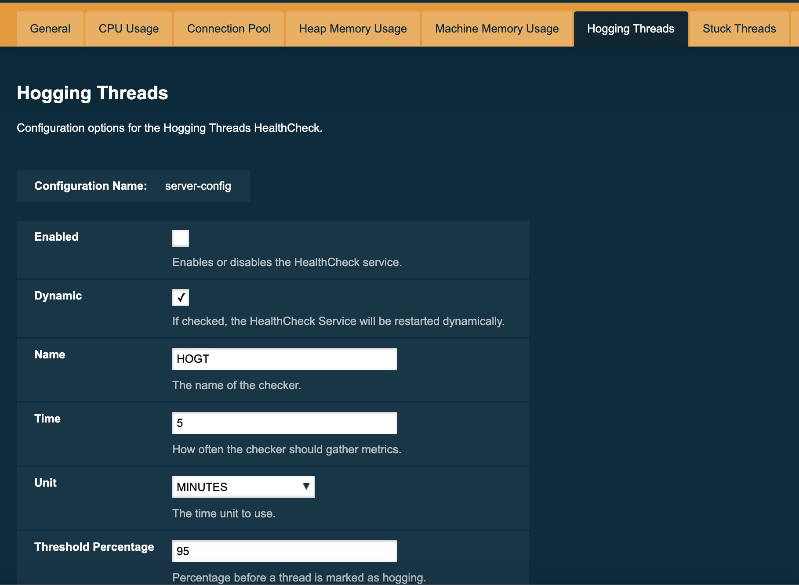Open the CPU Usage tab
The image size is (799, 585).
point(129,28)
